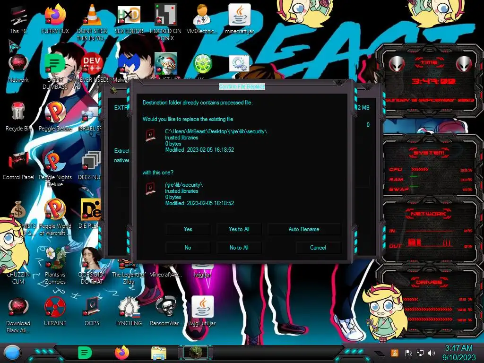Open Download Black Ali... icon
484x363 pixels.
click(x=18, y=315)
